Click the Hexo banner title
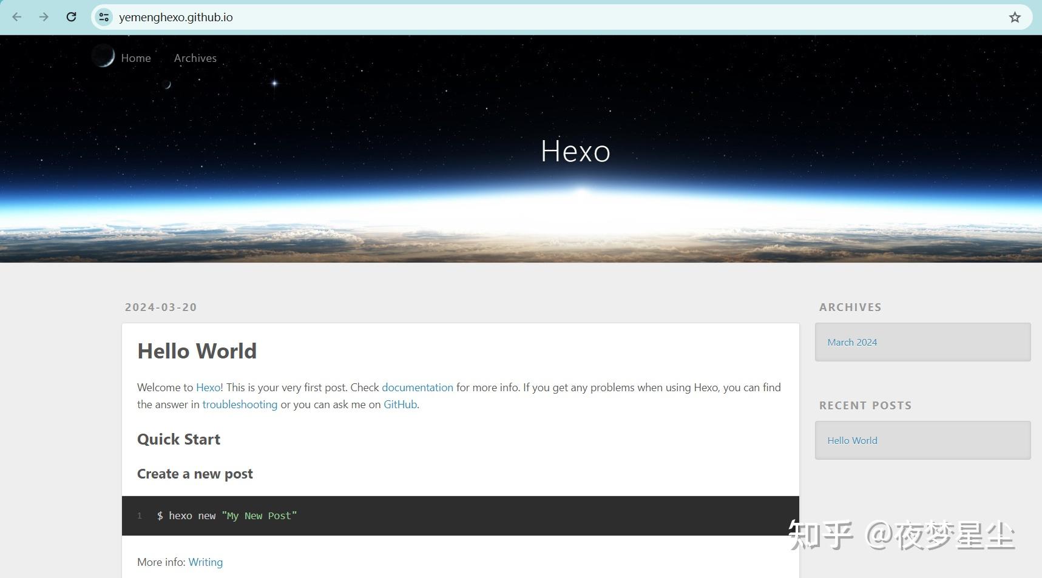 [575, 151]
